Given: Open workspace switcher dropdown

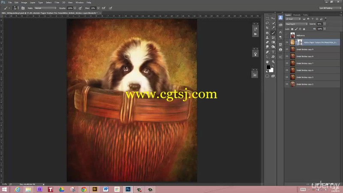Looking at the screenshot, I should click(x=330, y=8).
